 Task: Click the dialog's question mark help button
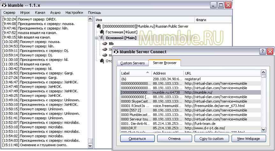coord(263,52)
